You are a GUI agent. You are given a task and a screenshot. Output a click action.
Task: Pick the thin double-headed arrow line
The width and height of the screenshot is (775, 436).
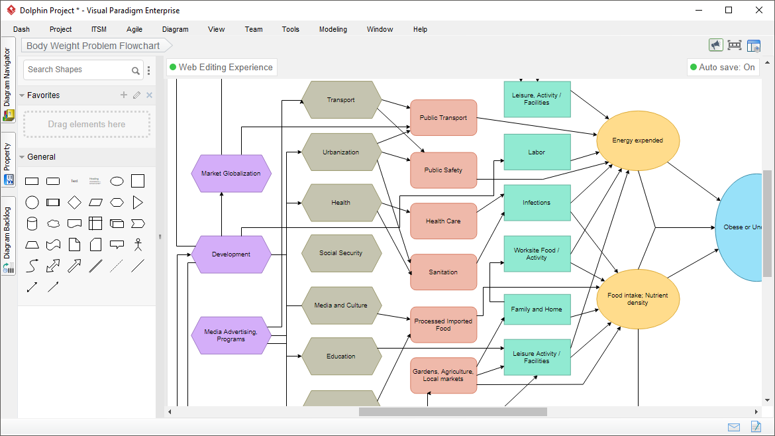click(32, 287)
